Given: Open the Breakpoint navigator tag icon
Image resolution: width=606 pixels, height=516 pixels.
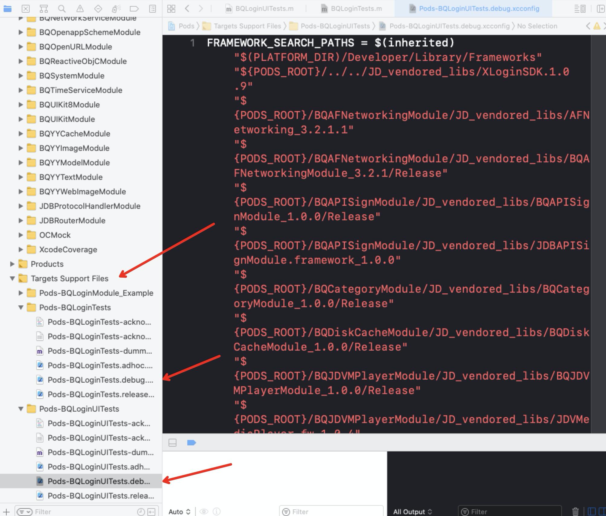Looking at the screenshot, I should pos(133,9).
